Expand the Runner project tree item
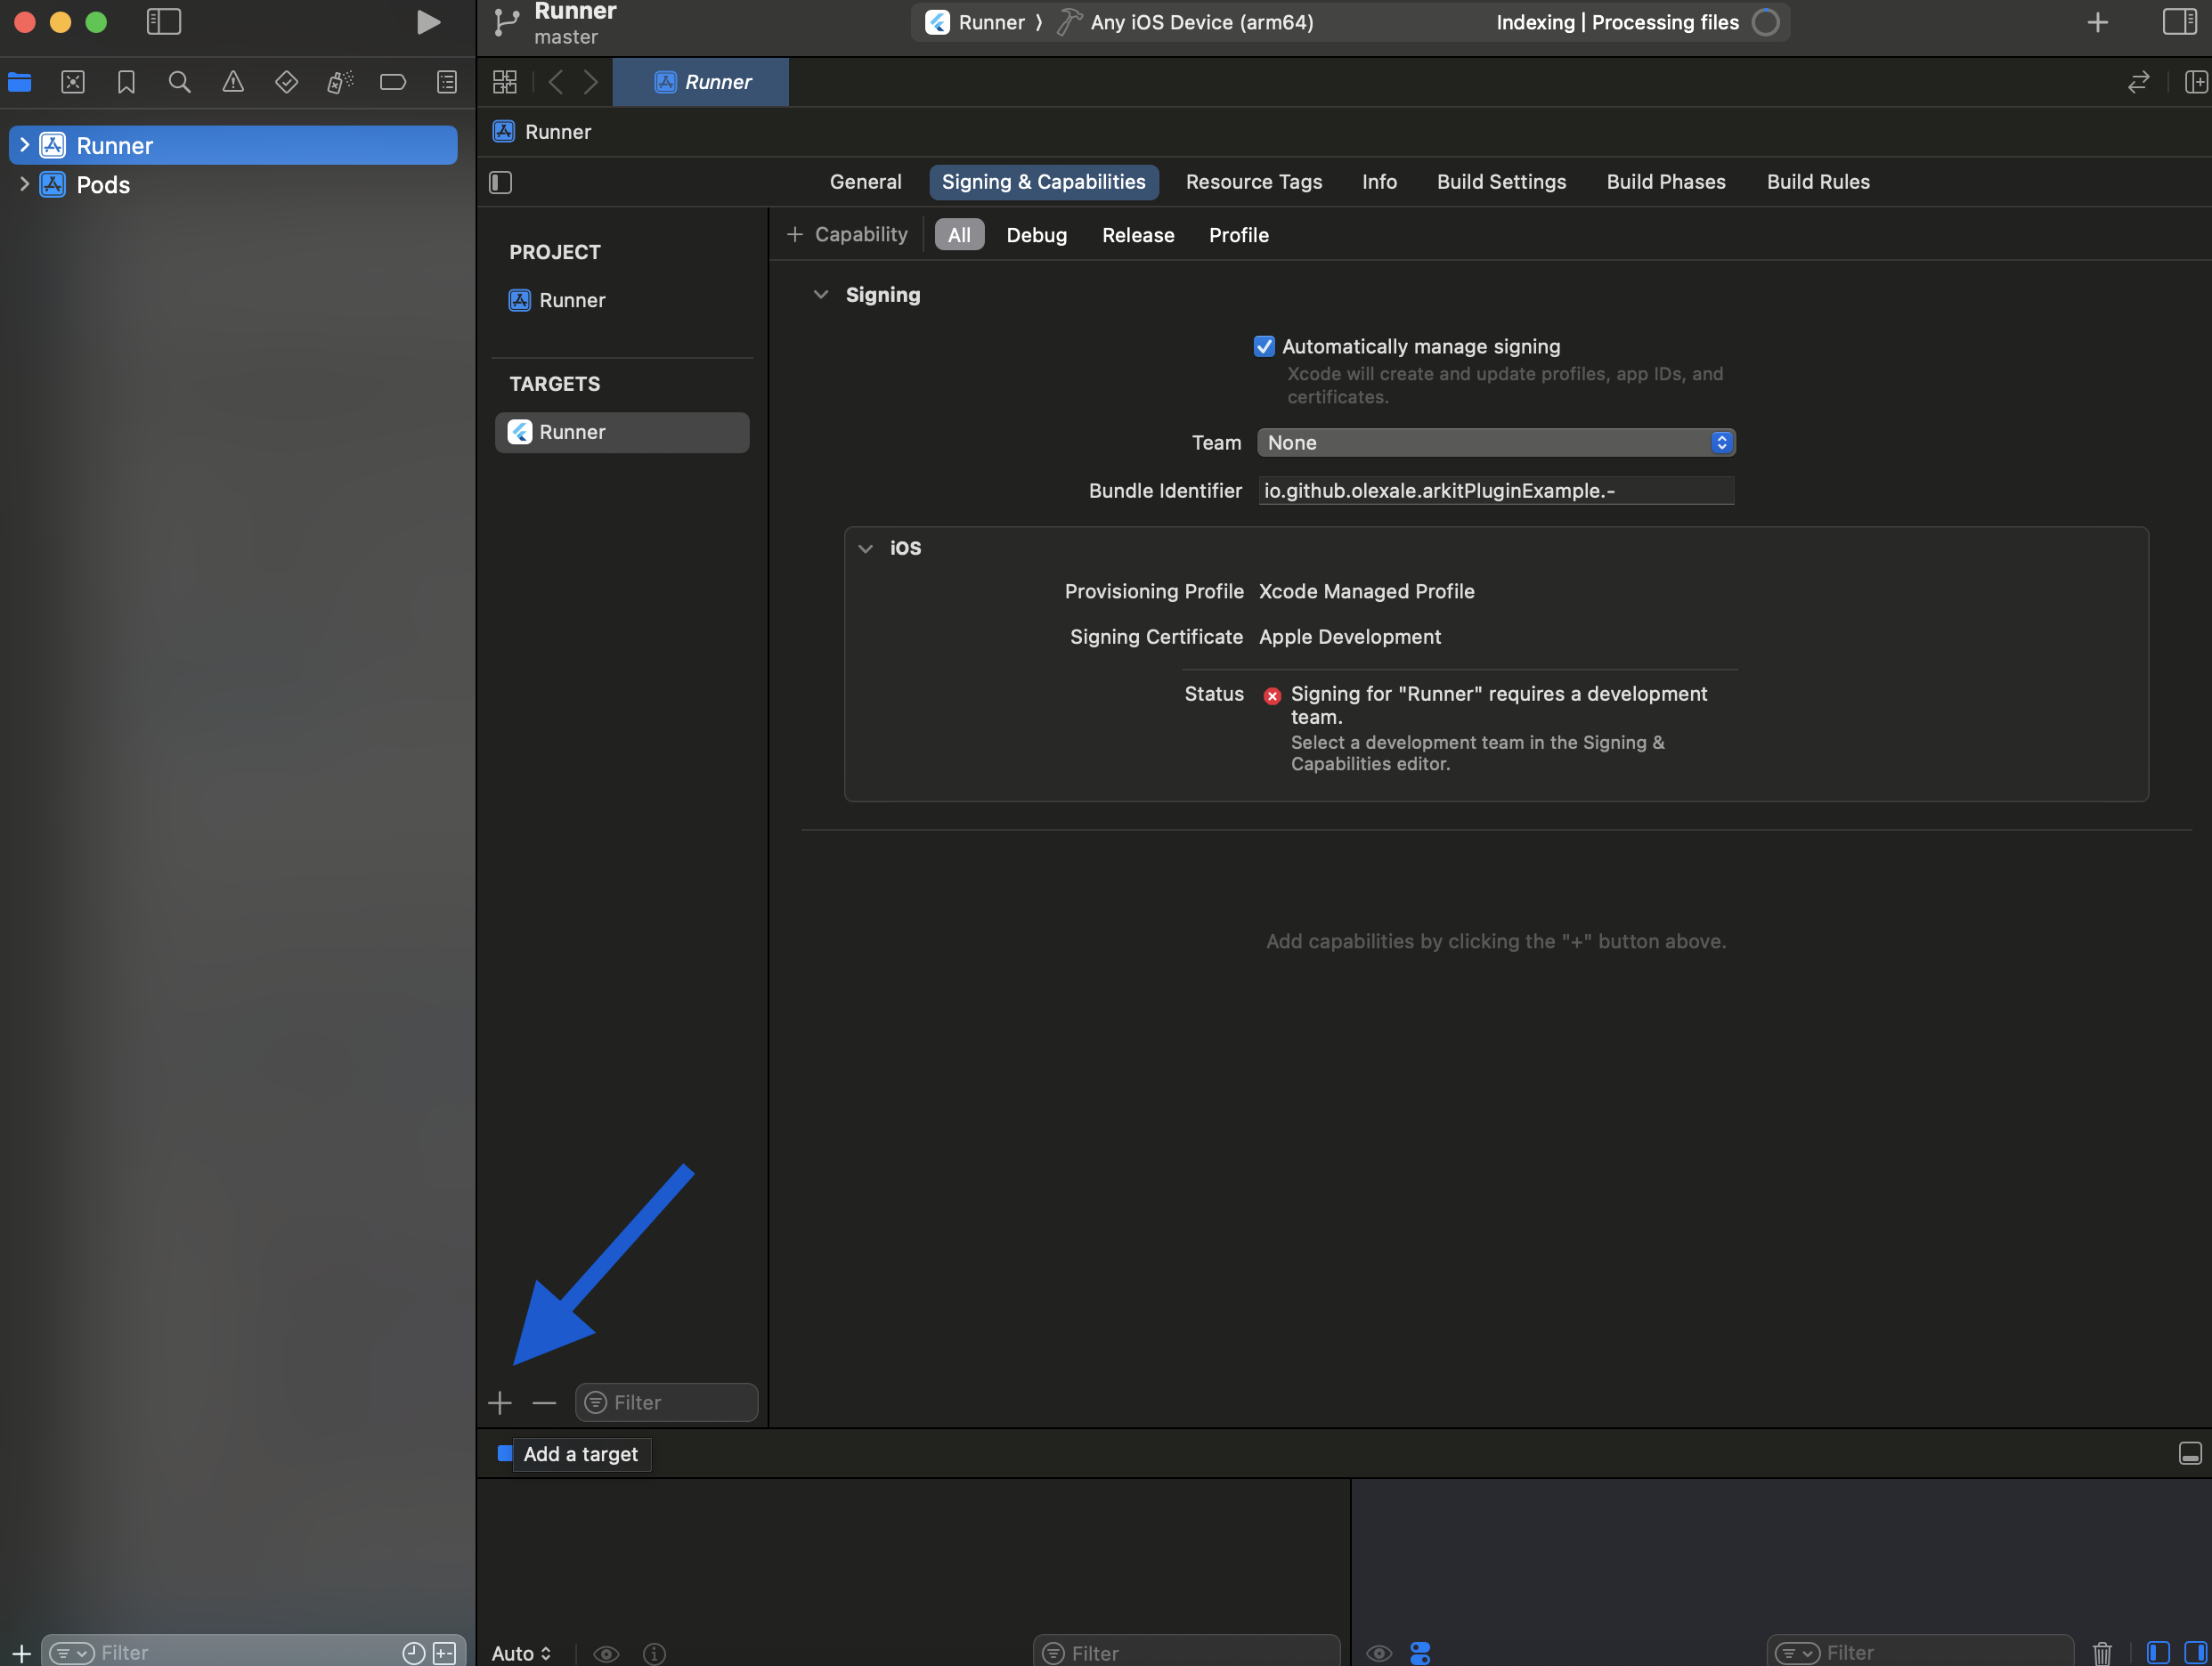Image resolution: width=2212 pixels, height=1666 pixels. point(25,145)
